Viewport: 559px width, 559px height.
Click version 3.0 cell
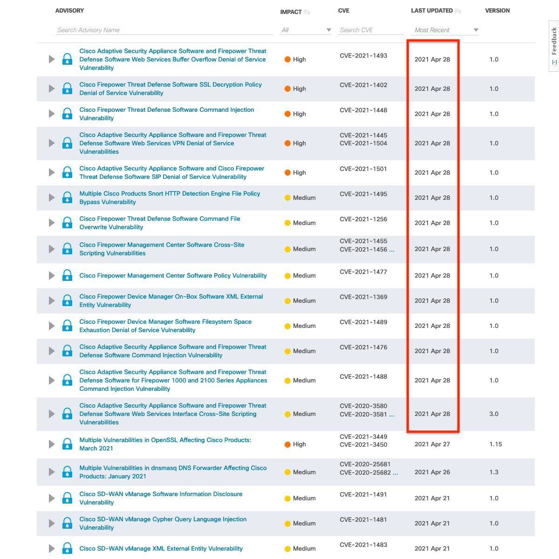[494, 414]
